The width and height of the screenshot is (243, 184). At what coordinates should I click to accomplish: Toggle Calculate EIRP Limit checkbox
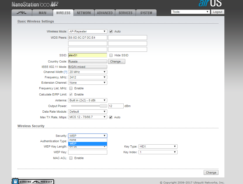pos(71,94)
